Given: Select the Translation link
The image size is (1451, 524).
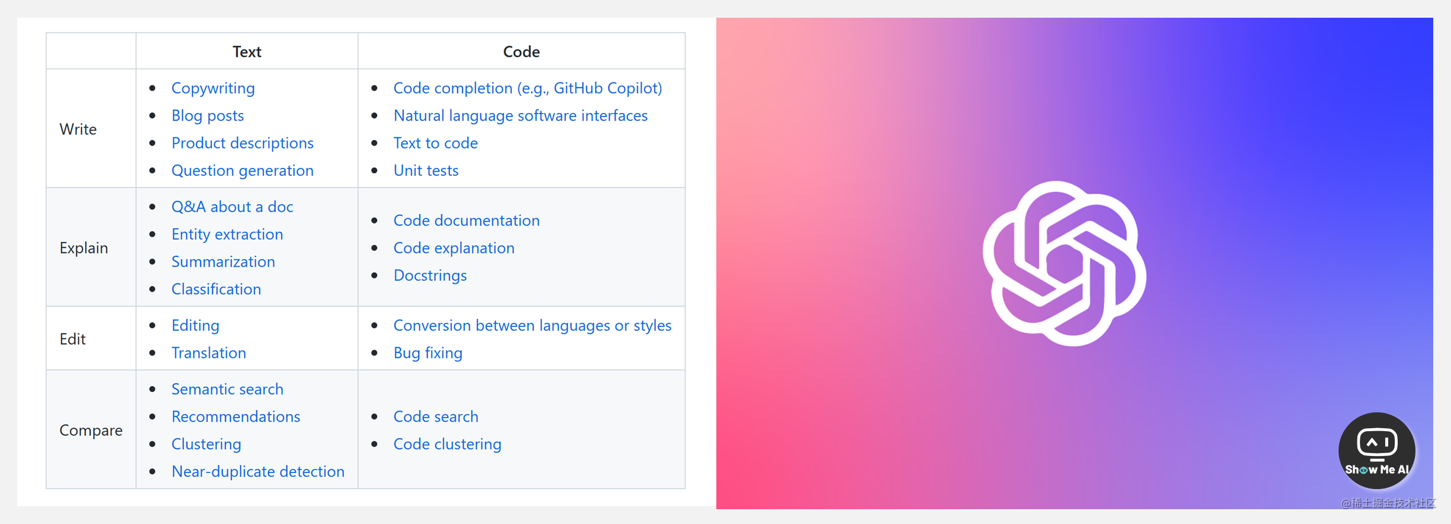Looking at the screenshot, I should click(209, 353).
